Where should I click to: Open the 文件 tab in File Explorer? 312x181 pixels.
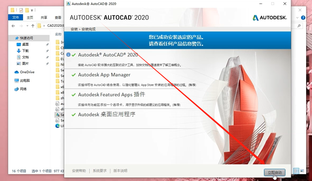(x=16, y=17)
